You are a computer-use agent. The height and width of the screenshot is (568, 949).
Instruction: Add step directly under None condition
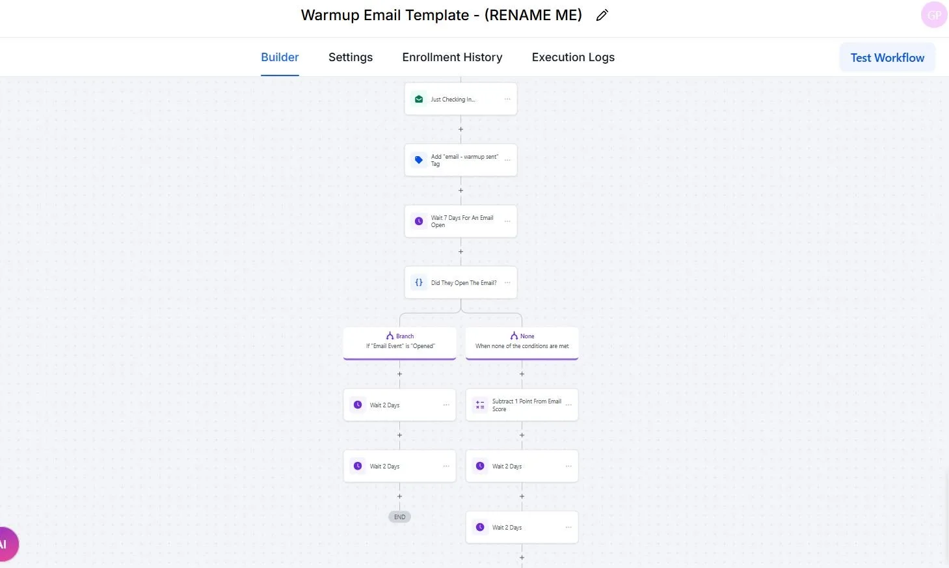coord(522,374)
